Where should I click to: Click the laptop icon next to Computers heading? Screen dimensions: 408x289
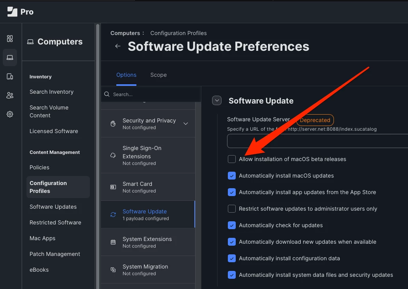point(30,42)
